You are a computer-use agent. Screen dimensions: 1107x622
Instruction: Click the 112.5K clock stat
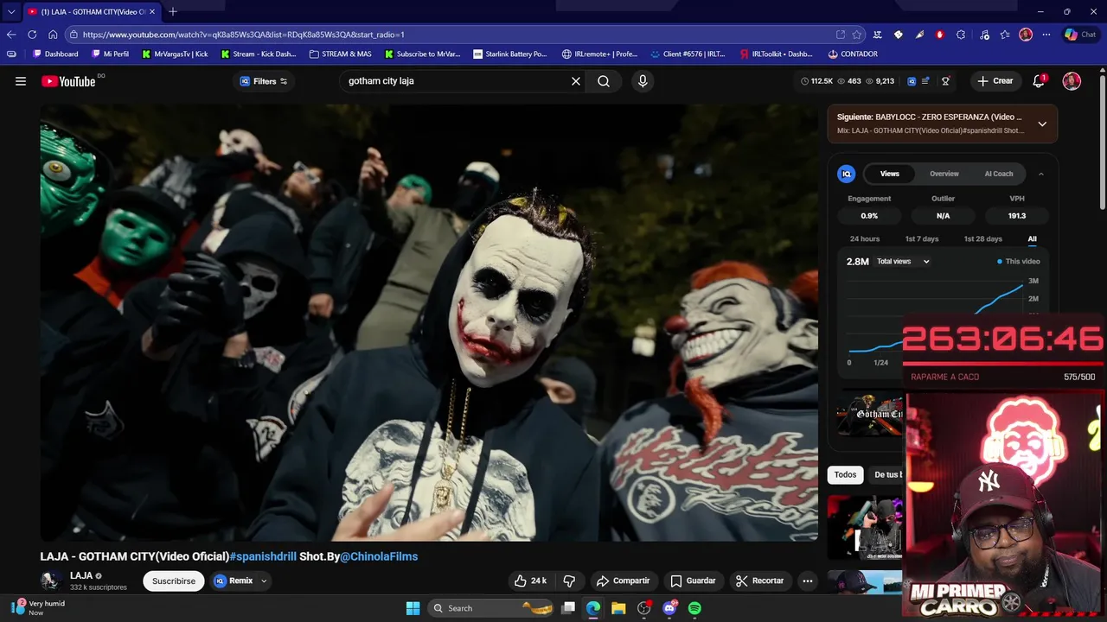(x=816, y=81)
